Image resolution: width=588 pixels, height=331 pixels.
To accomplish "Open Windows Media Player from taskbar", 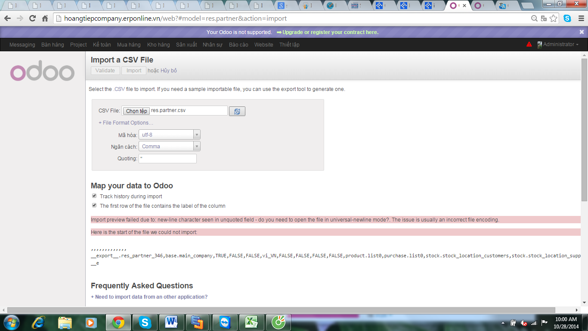I will pyautogui.click(x=91, y=322).
